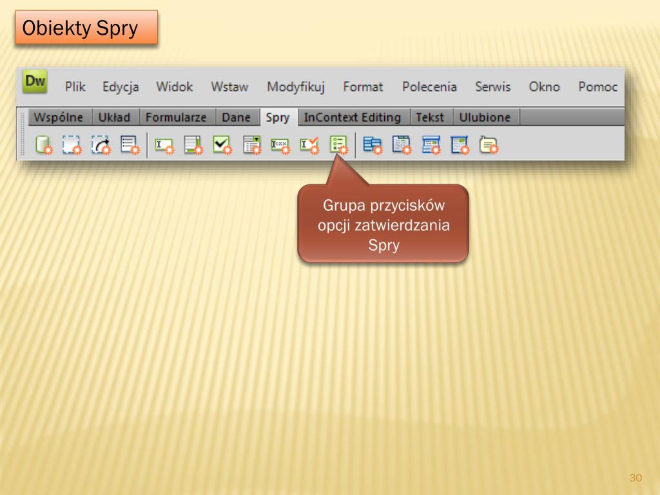The height and width of the screenshot is (495, 660).
Task: Click the slide number 30
Action: click(635, 478)
